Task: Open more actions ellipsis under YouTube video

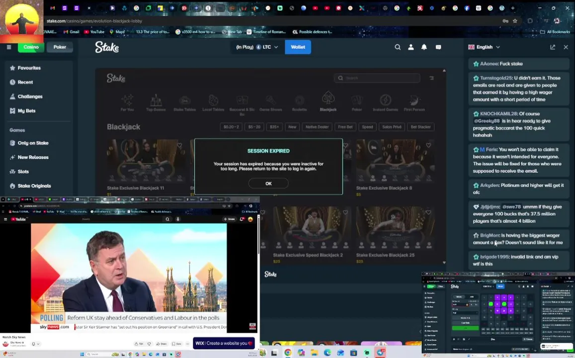Action: click(x=187, y=344)
